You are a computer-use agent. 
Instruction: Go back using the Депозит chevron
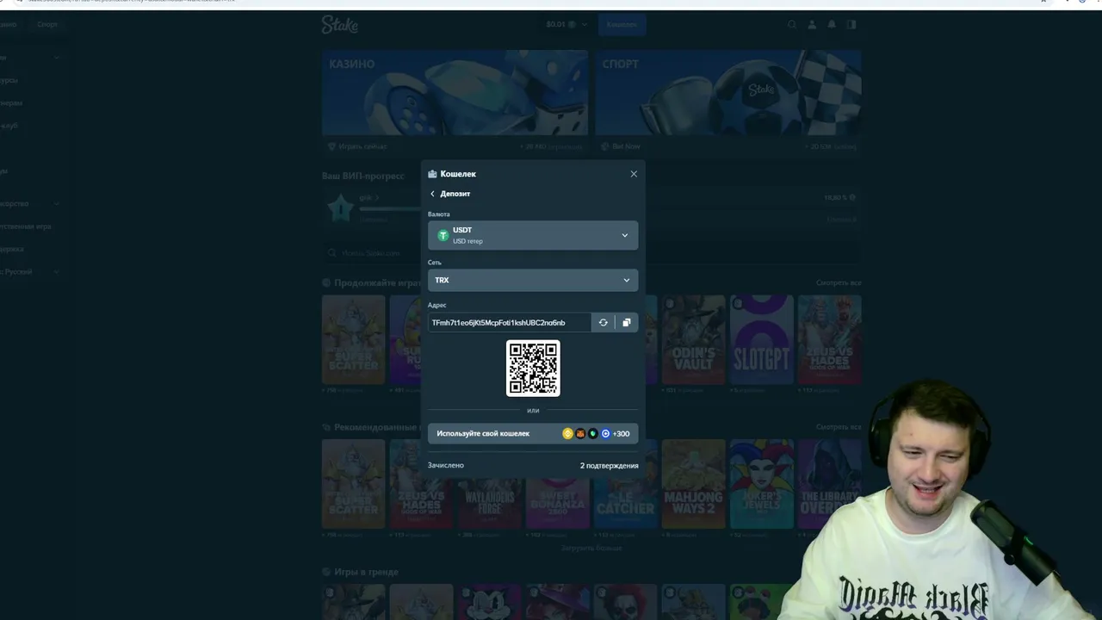pyautogui.click(x=432, y=194)
